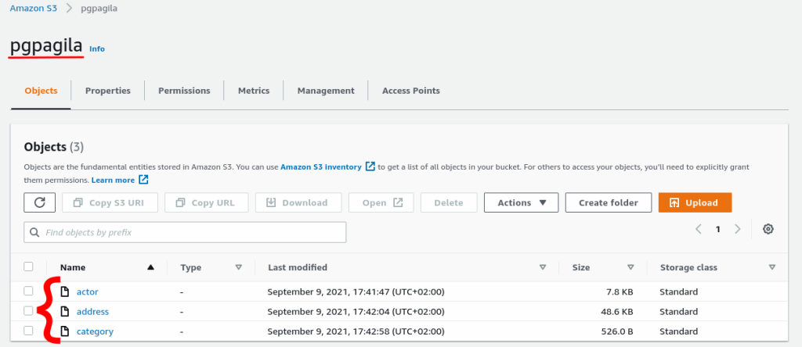Switch to the Permissions tab
802x347 pixels.
[184, 91]
